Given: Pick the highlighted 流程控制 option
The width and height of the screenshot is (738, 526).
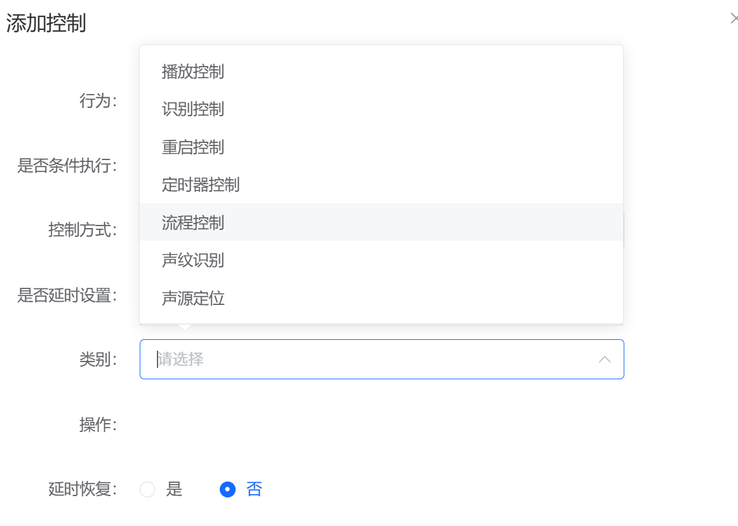Looking at the screenshot, I should coord(192,222).
